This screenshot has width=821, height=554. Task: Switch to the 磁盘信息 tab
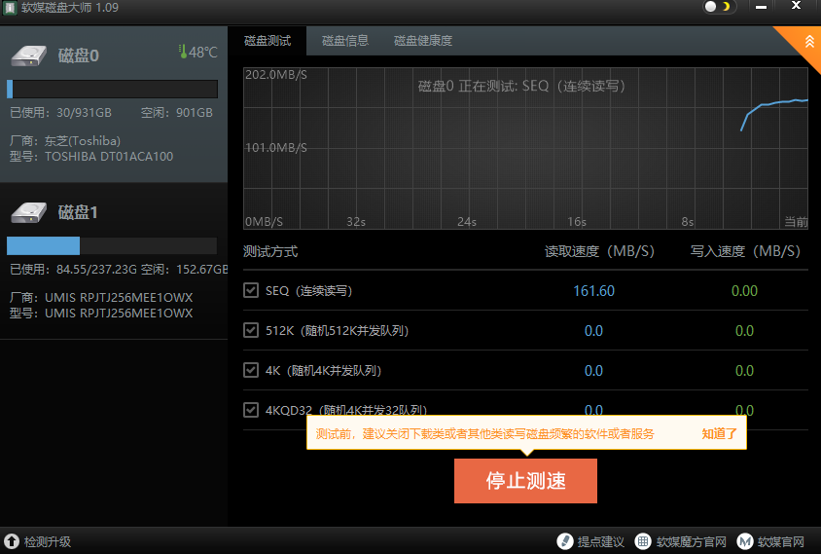click(345, 41)
